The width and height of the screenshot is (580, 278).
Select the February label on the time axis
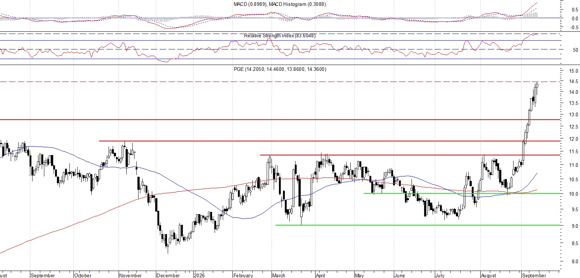point(243,275)
